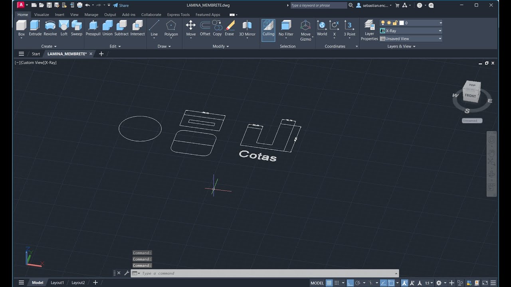
Task: Open the 1:1 annotation scale dropdown
Action: tap(429, 283)
